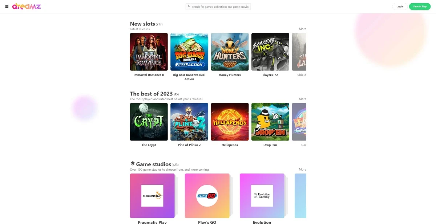Click the Log in button
The height and width of the screenshot is (224, 436).
pyautogui.click(x=400, y=7)
